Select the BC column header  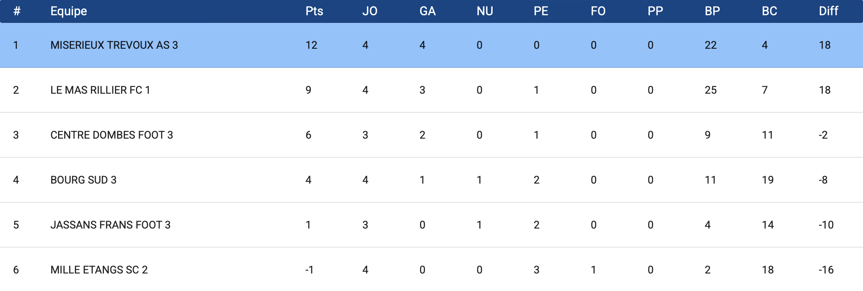[769, 11]
